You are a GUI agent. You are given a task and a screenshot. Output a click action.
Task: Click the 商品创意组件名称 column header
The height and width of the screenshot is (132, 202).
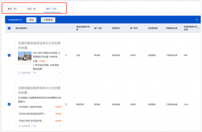point(83,28)
